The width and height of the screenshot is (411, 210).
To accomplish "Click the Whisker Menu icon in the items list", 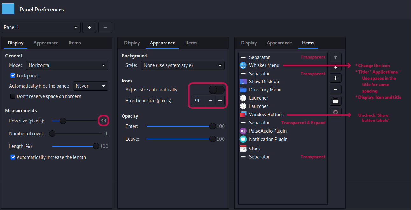I will [243, 65].
